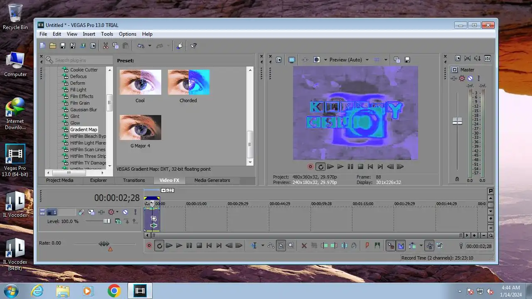Click the Dim Output speaker icon
Screen dimensions: 532x299
478,59
